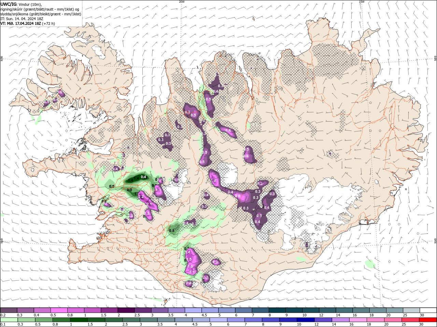Select the dark purple 2–2.5 snow legend swatch
The image size is (437, 327).
pyautogui.click(x=126, y=310)
